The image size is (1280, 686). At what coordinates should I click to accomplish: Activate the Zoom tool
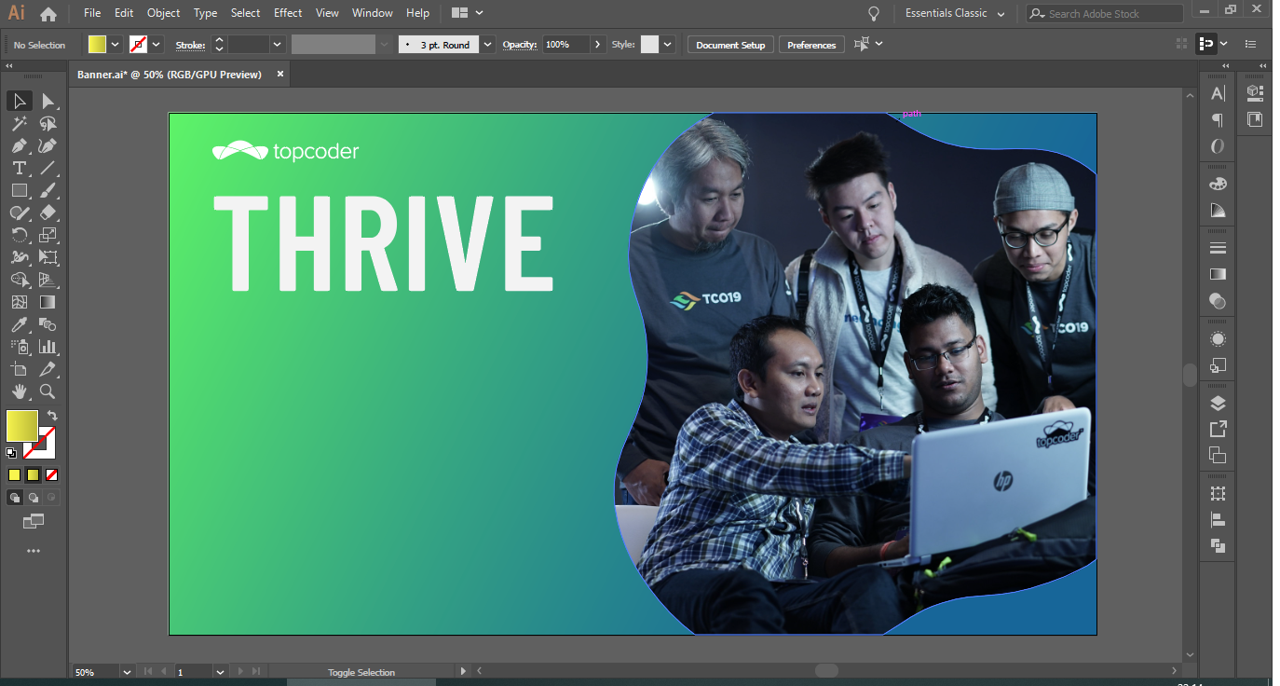[x=48, y=391]
